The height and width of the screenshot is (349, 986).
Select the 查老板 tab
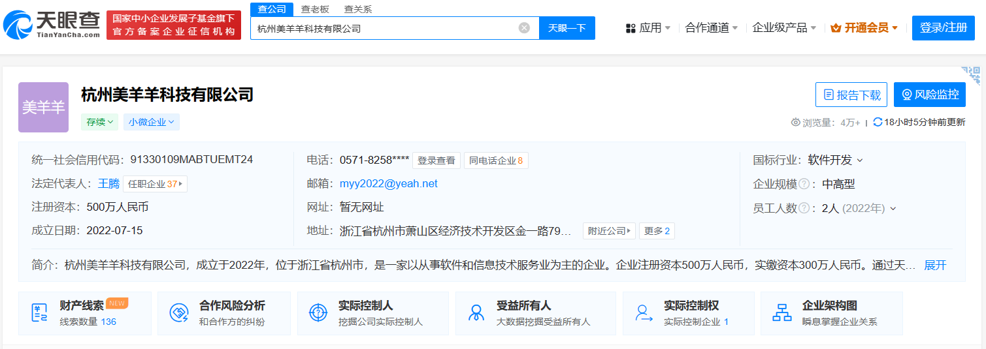click(315, 9)
